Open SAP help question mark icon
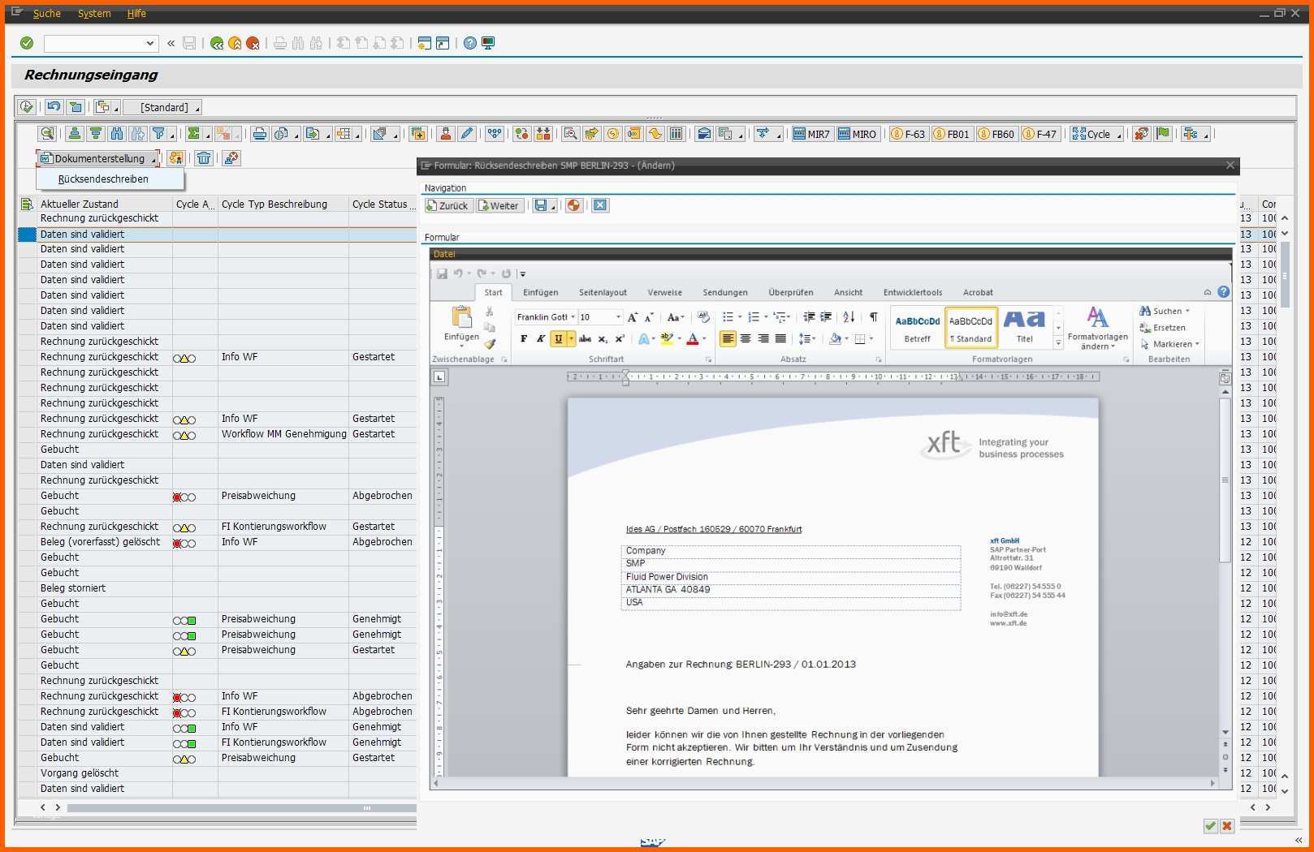Image resolution: width=1314 pixels, height=852 pixels. coord(470,43)
